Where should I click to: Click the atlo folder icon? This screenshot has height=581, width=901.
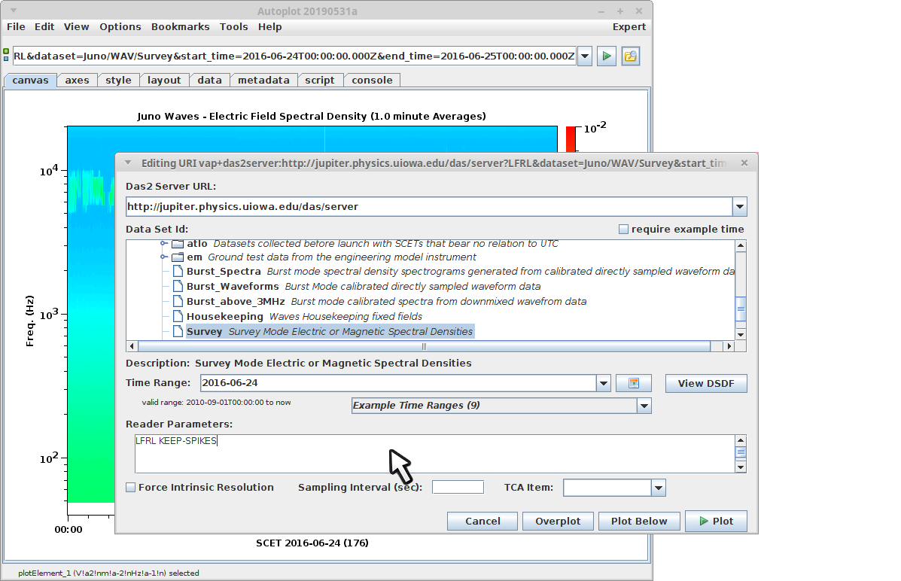178,244
